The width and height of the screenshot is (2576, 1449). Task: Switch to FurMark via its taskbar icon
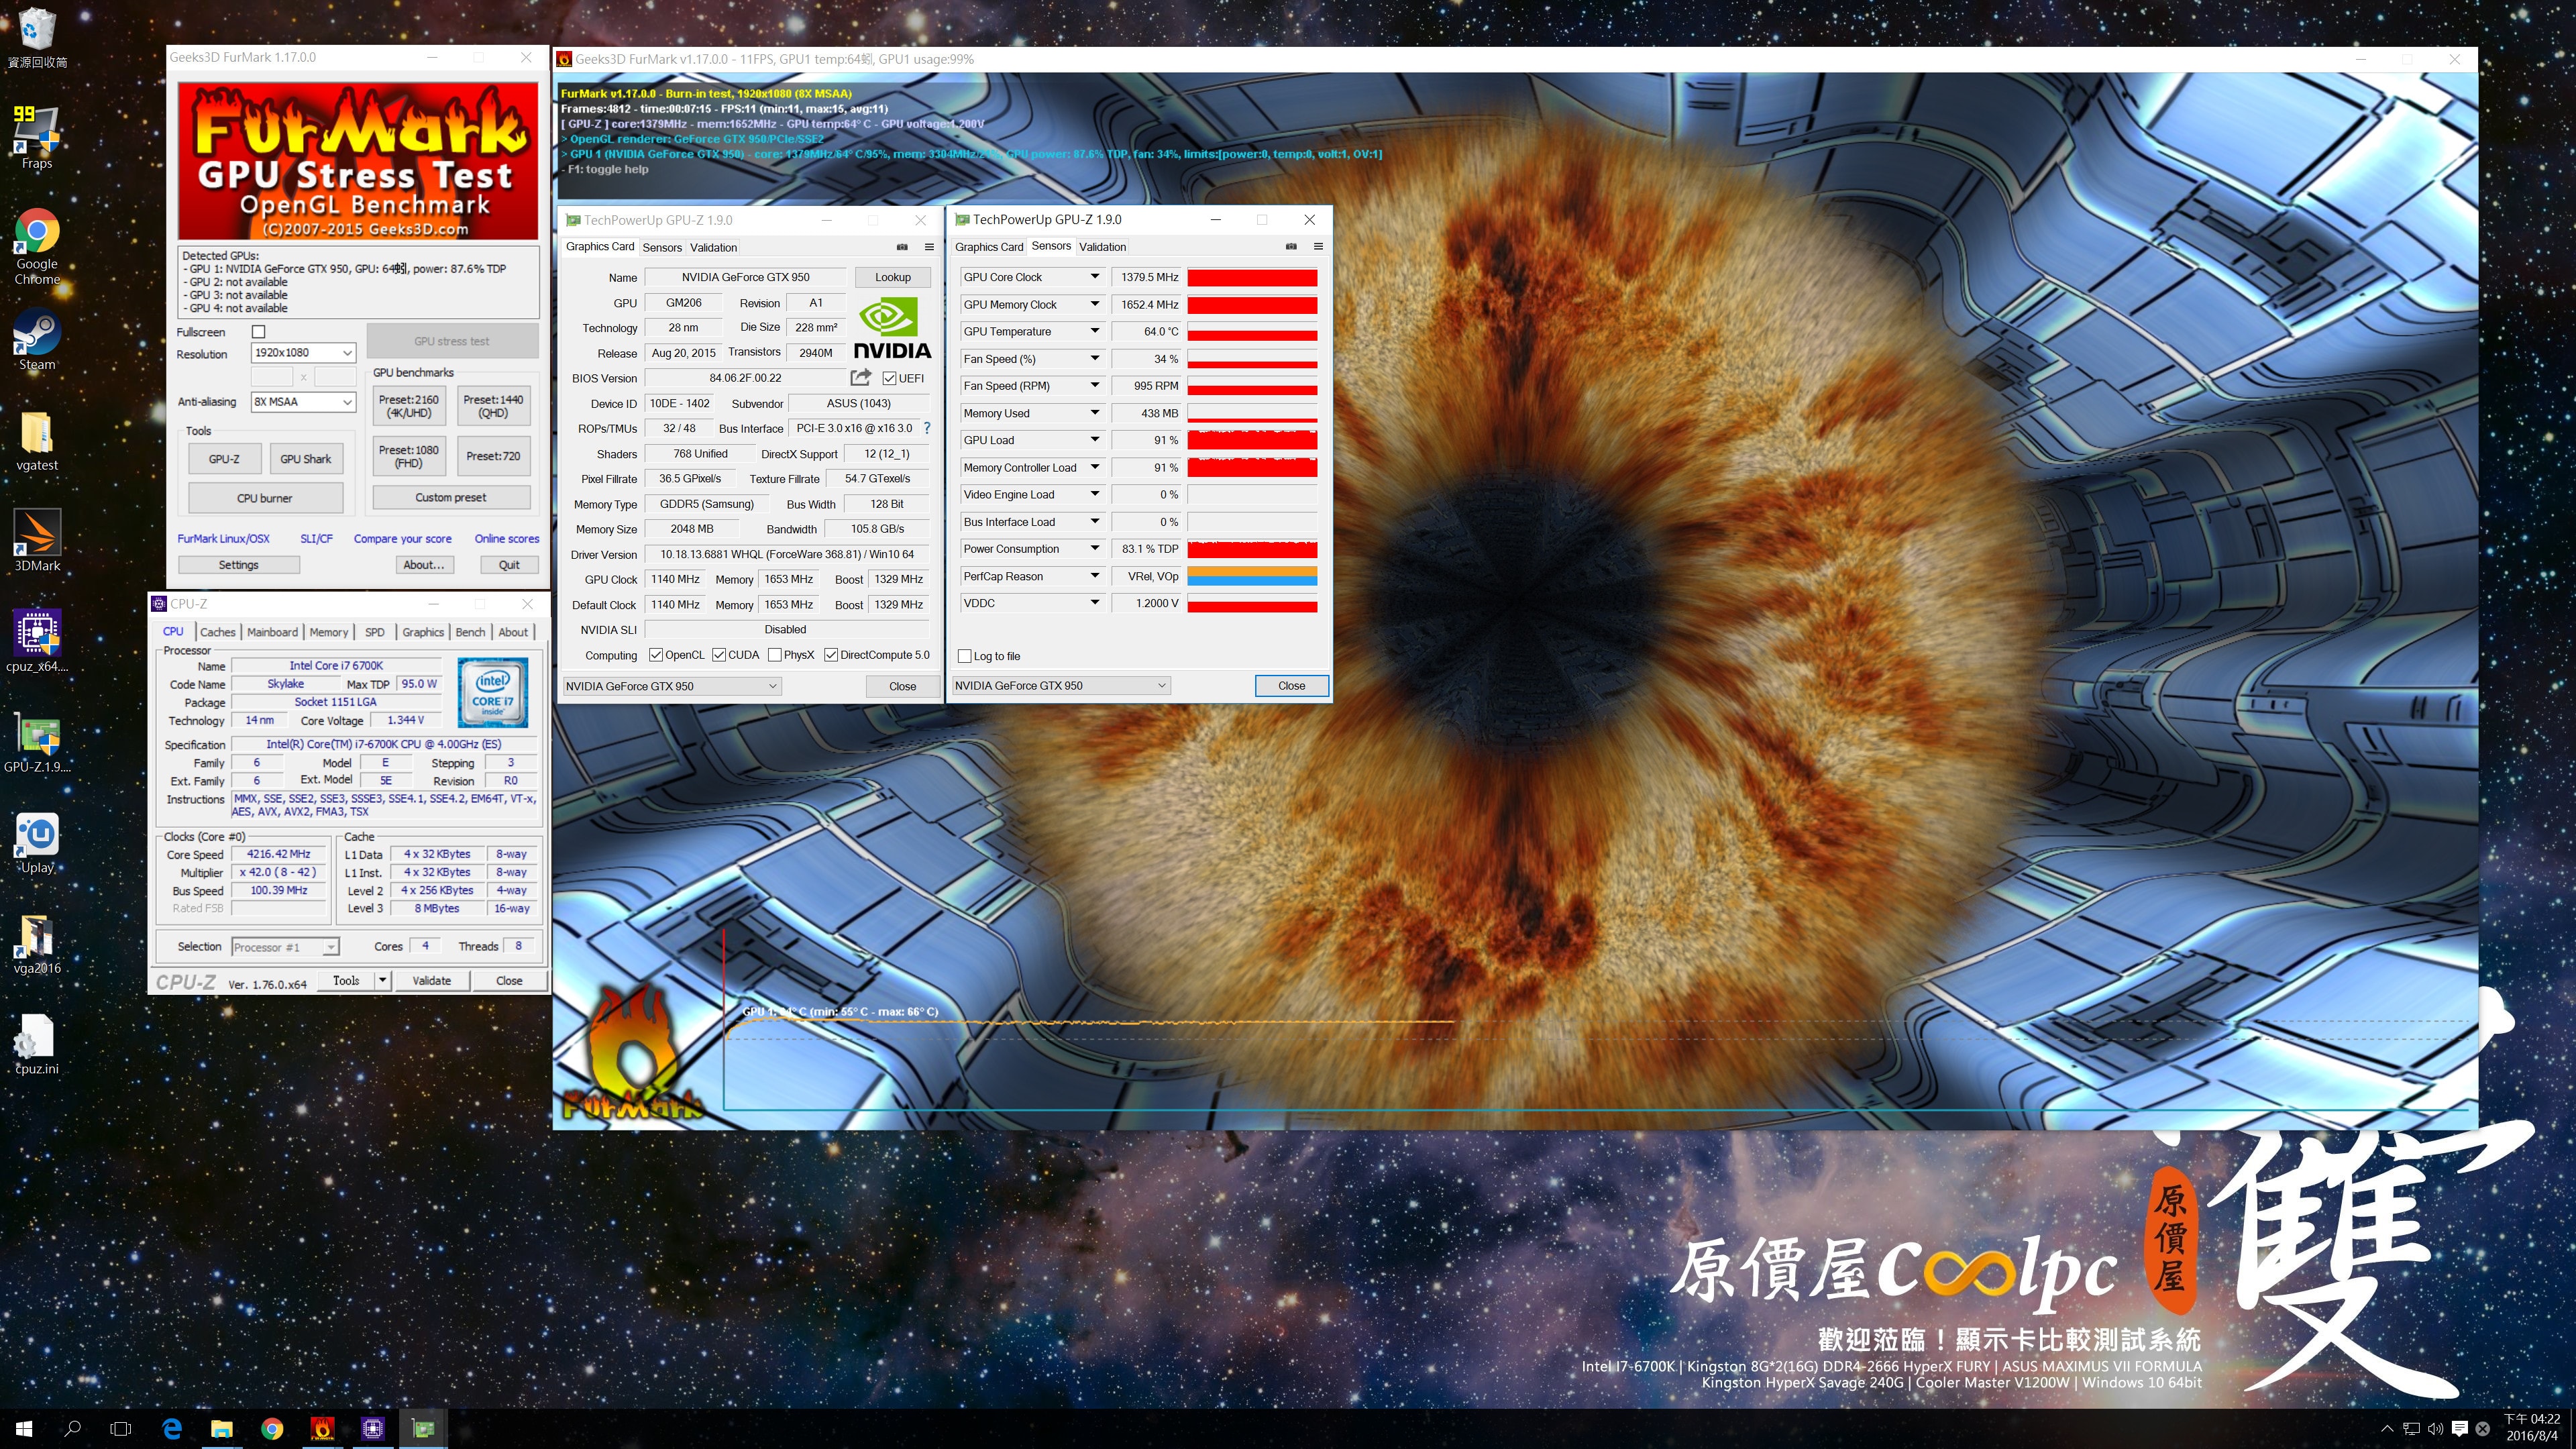pos(322,1429)
